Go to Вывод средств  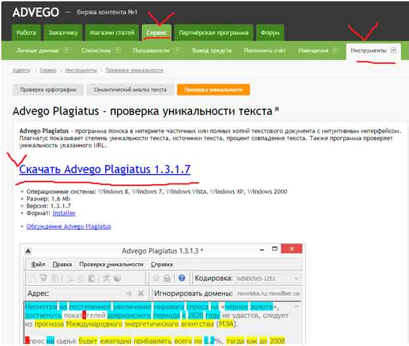point(212,51)
